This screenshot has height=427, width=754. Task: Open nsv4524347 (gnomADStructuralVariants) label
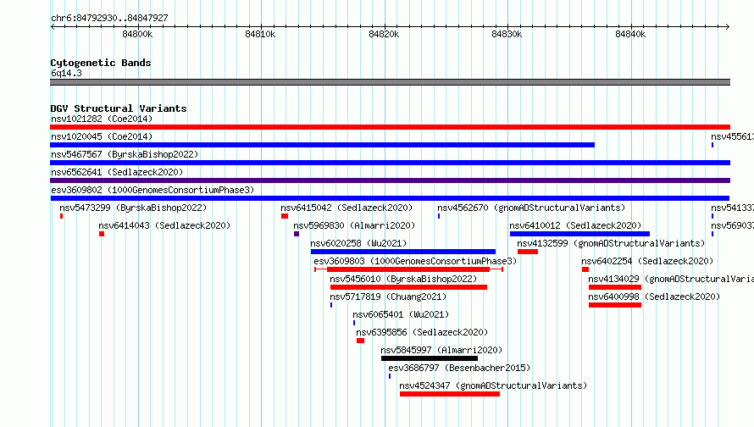click(493, 385)
